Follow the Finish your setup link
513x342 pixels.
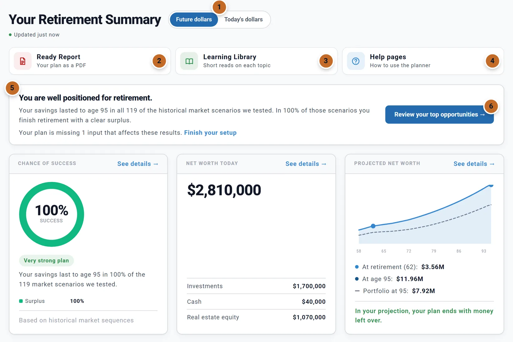coord(210,133)
